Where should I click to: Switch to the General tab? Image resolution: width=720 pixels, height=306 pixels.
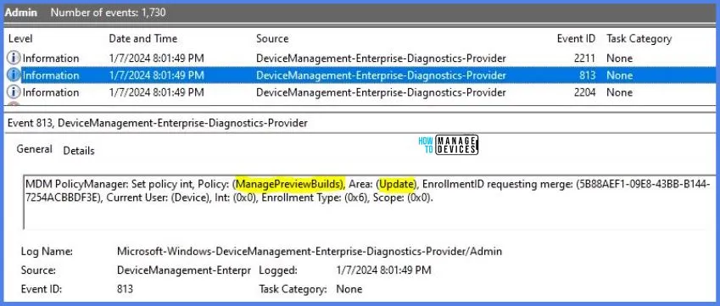coord(34,149)
